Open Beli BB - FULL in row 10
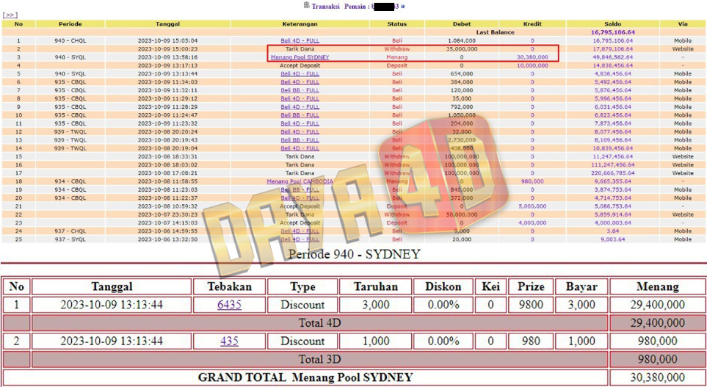Screen dimensions: 707x387 coord(300,115)
